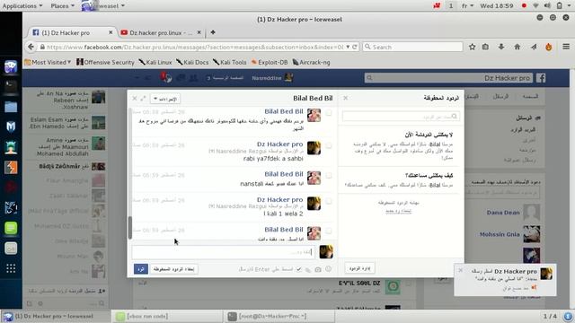Open the Files folder icon in dock
Screen dimensions: 575x323
pos(11,107)
